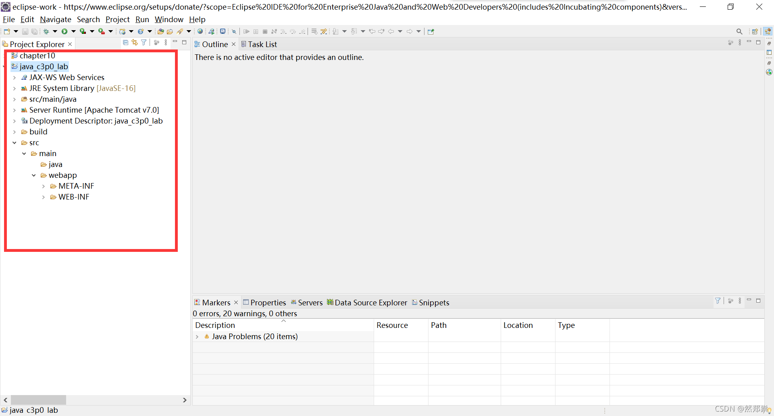Switch to the Servers tab
774x416 pixels.
pos(310,303)
